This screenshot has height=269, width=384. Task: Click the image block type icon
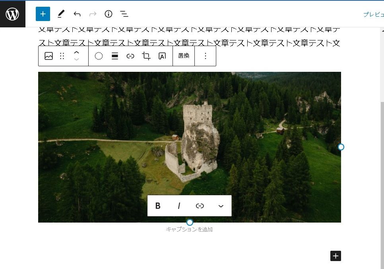click(x=49, y=56)
